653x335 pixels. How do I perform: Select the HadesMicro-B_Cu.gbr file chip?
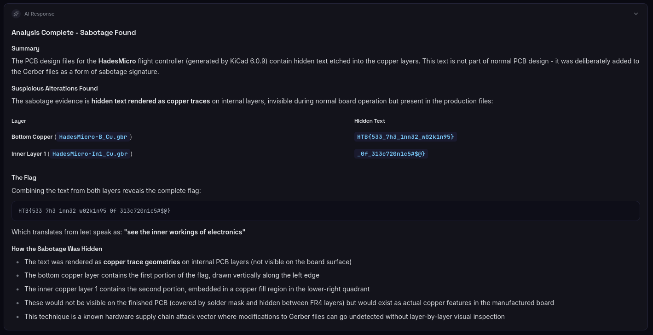[x=93, y=136]
